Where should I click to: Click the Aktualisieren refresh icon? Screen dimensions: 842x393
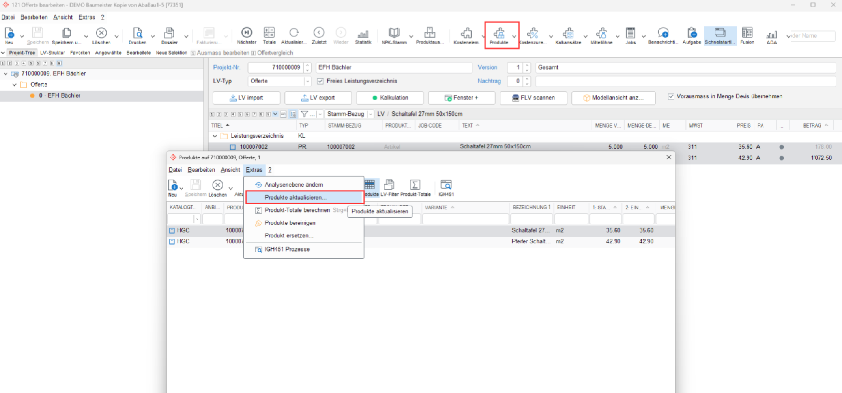294,33
